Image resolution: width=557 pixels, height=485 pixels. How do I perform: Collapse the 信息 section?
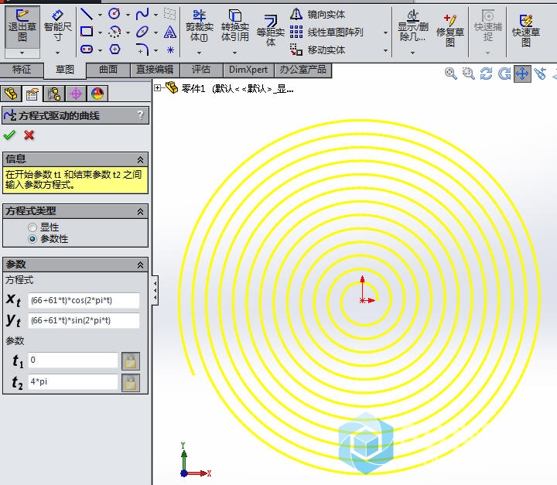coord(140,159)
